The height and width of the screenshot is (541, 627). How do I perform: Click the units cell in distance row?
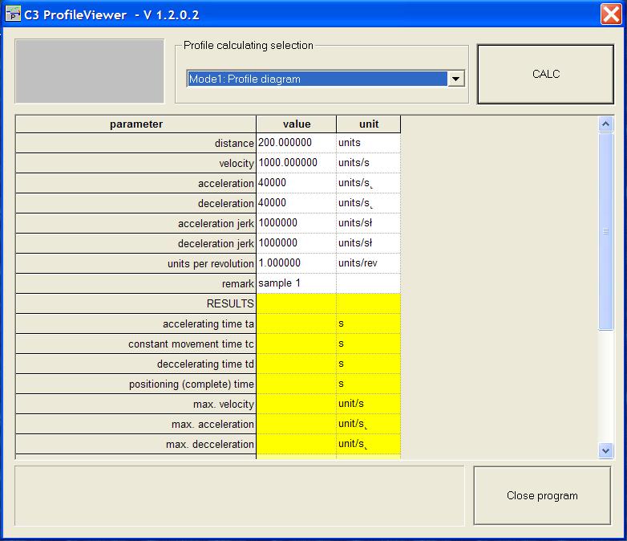coord(369,143)
